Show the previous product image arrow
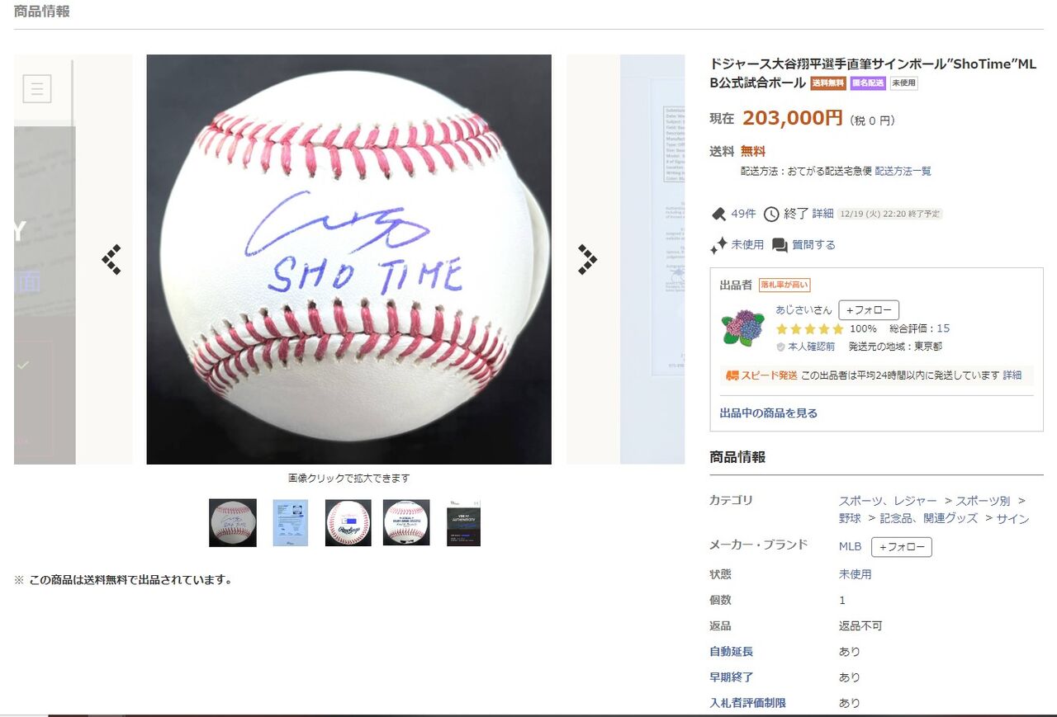This screenshot has height=717, width=1057. (111, 259)
